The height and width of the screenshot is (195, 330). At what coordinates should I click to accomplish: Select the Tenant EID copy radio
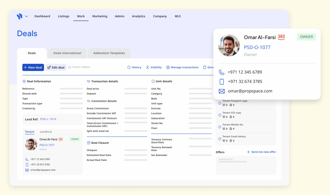point(220,115)
